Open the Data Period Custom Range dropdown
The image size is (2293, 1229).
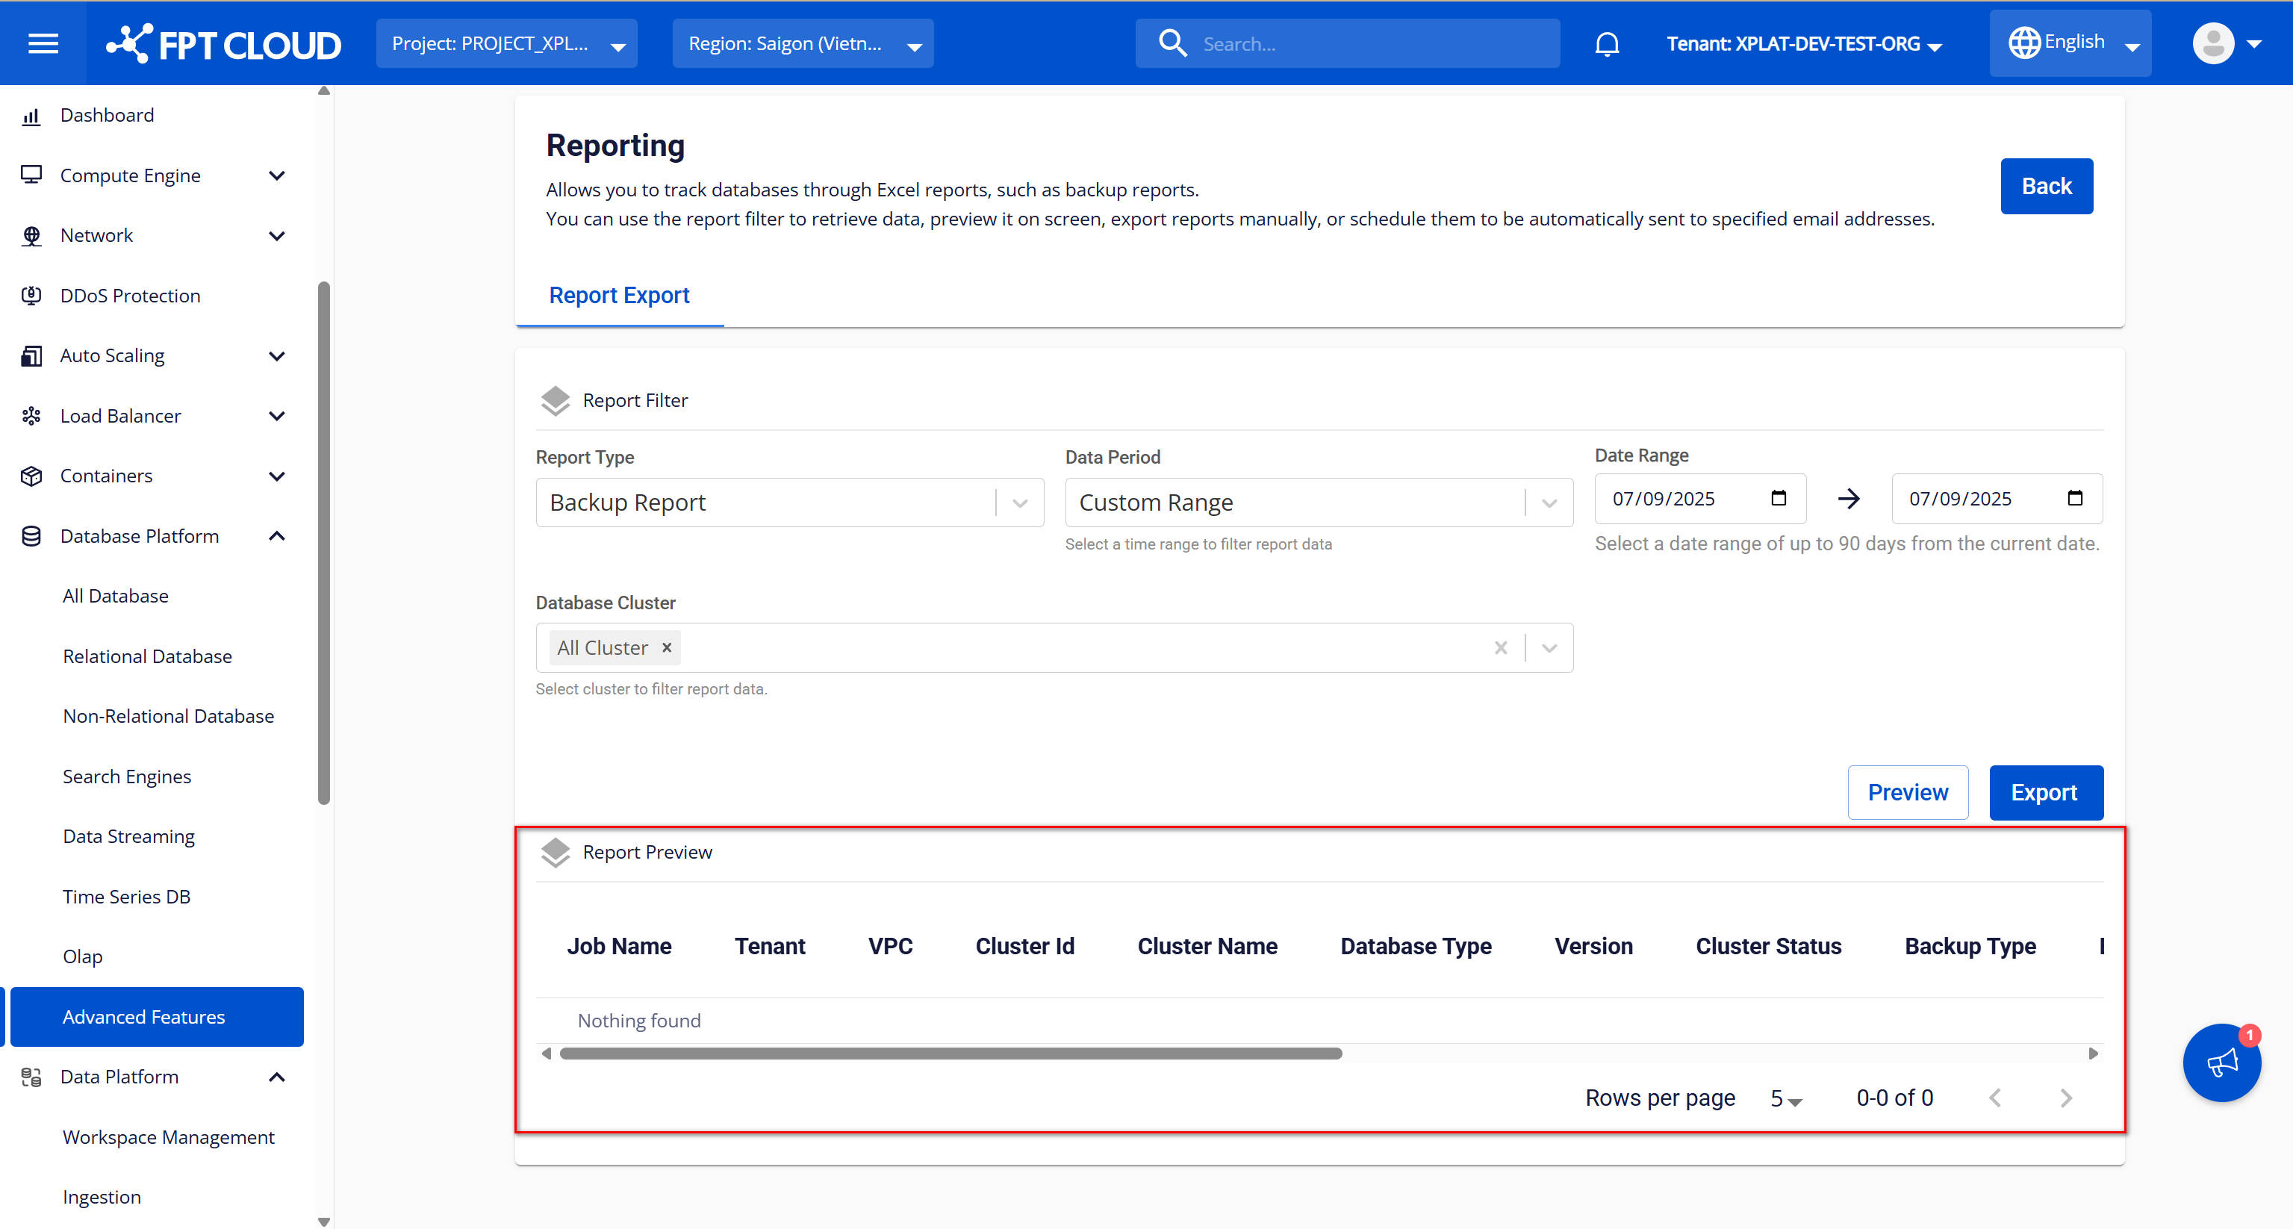(1319, 503)
